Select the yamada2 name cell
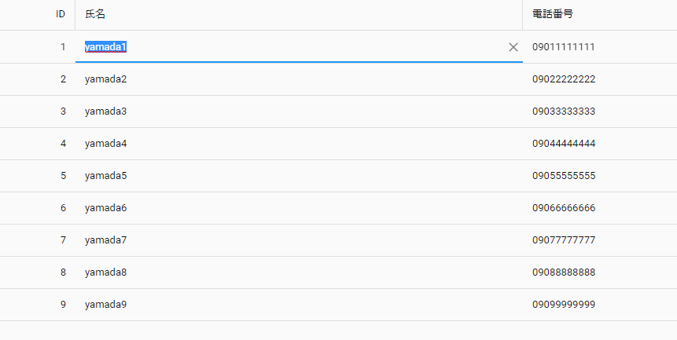This screenshot has width=677, height=340. pos(299,79)
